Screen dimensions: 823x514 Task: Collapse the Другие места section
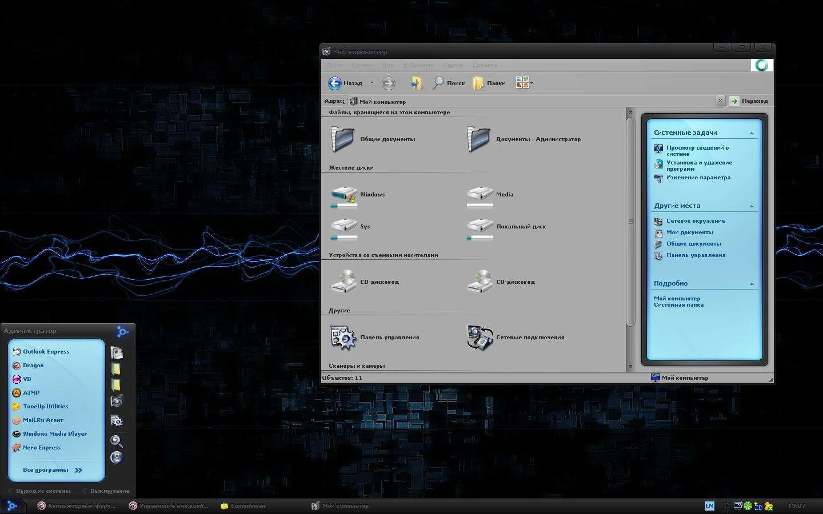752,206
